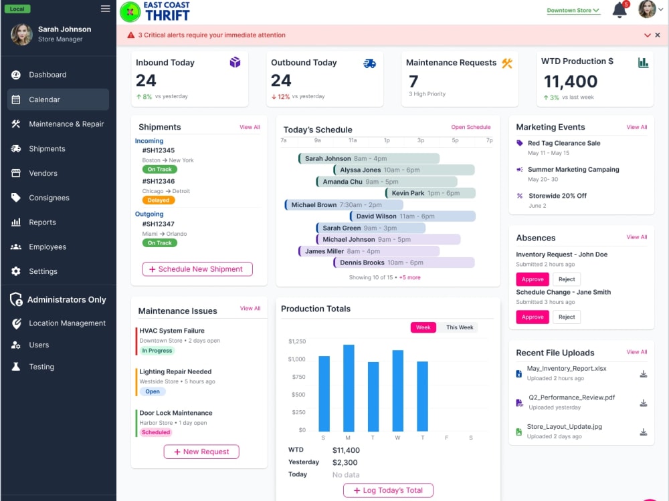
Task: Click Location Management icon in sidebar
Action: click(x=16, y=323)
